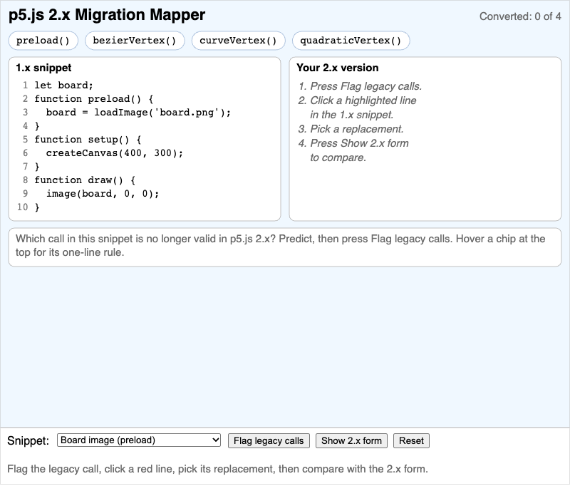
Task: Open the Snippet dropdown
Action: point(139,440)
